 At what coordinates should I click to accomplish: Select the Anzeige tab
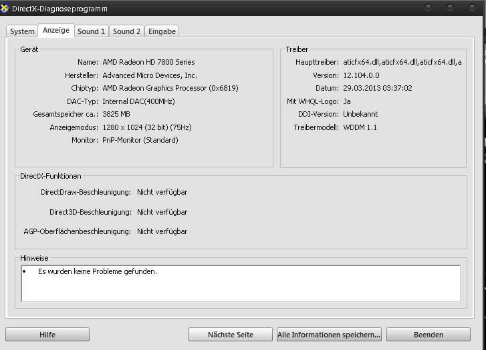56,30
